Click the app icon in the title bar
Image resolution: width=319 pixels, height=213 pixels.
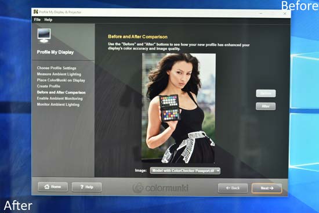[36, 12]
